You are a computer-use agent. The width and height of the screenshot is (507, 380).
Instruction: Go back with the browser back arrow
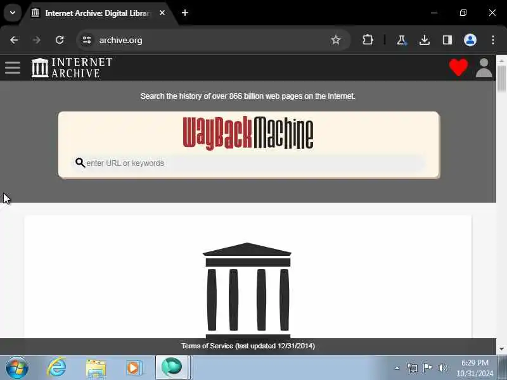coord(14,40)
